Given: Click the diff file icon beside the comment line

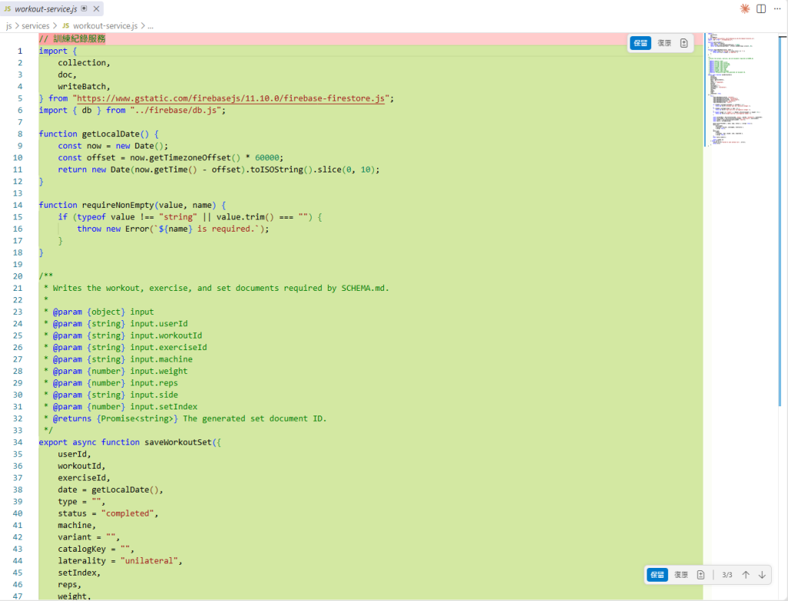Looking at the screenshot, I should pyautogui.click(x=683, y=43).
